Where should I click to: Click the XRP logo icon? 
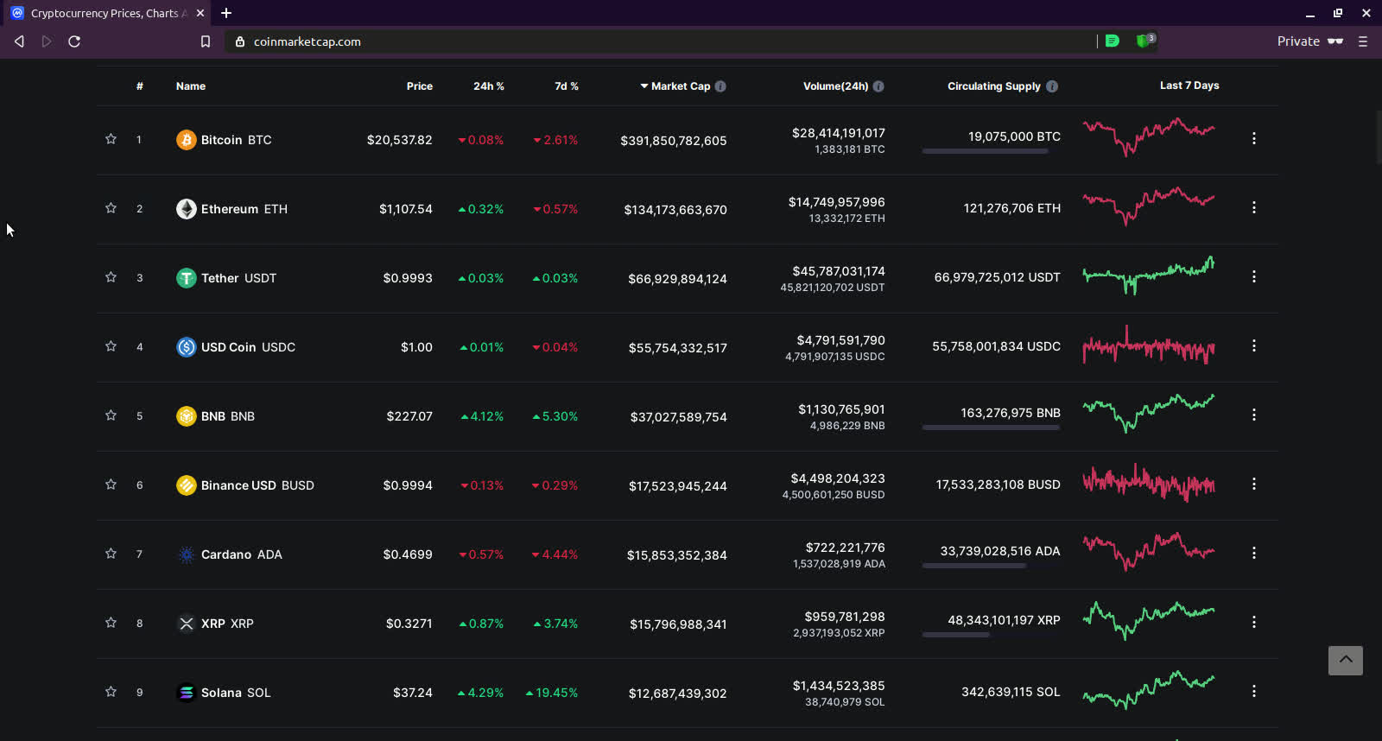(x=187, y=624)
